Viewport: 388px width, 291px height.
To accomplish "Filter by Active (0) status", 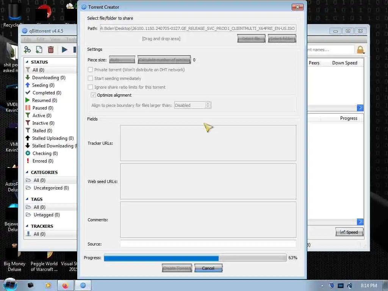I will pos(42,116).
